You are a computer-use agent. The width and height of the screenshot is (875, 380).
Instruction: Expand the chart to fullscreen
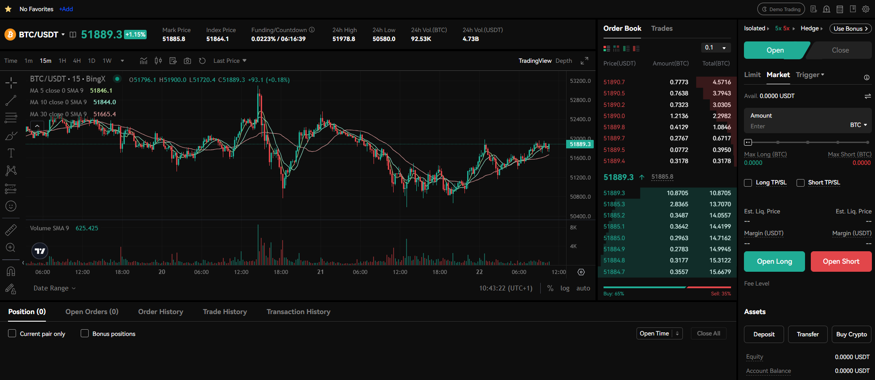(x=584, y=61)
